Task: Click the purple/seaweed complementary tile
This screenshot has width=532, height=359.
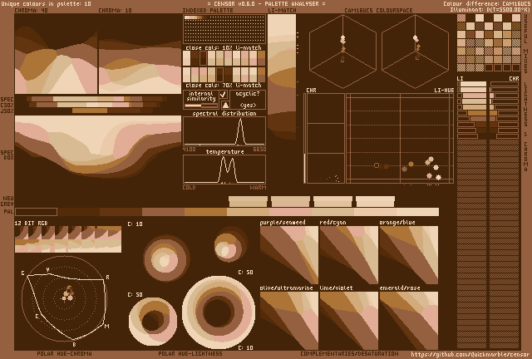Action: [289, 255]
